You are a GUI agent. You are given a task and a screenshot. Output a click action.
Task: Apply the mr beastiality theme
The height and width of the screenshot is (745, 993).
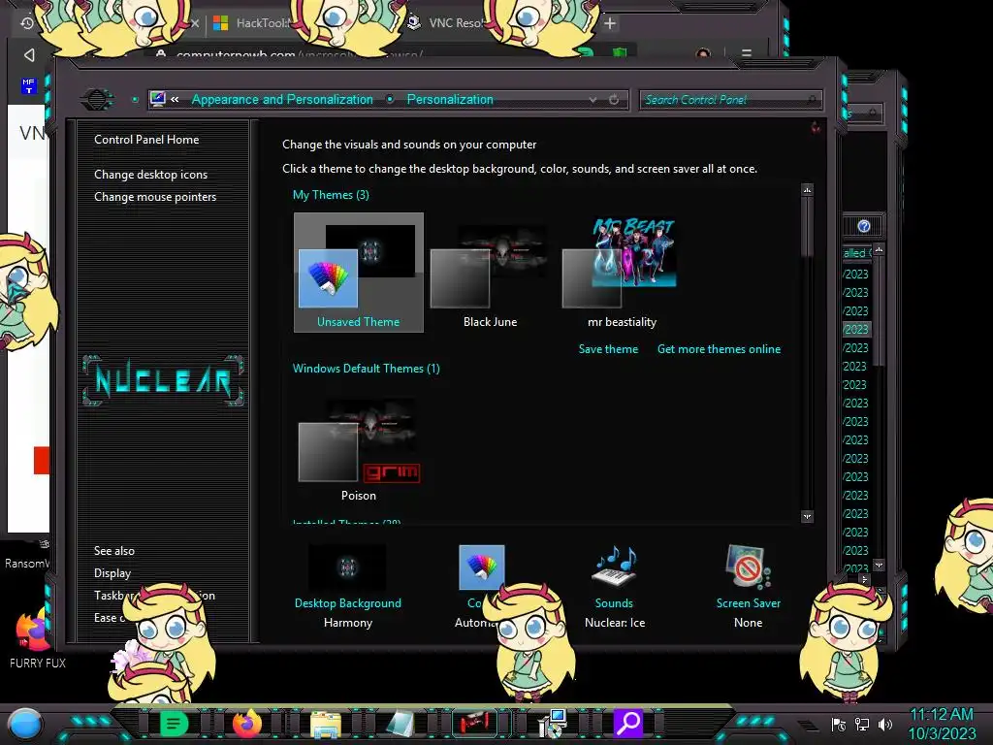(x=622, y=272)
